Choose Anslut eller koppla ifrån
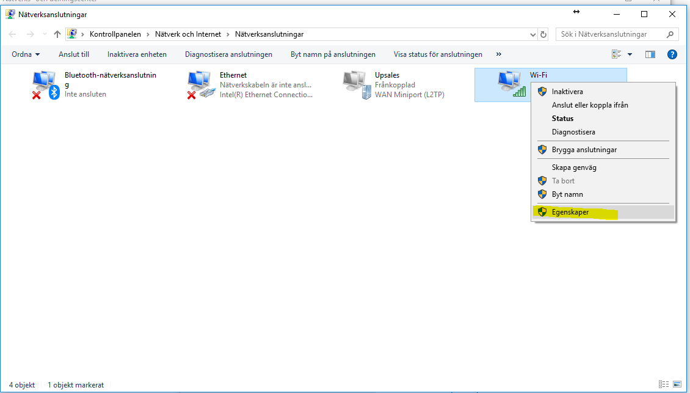Viewport: 690px width, 393px height. click(x=603, y=105)
